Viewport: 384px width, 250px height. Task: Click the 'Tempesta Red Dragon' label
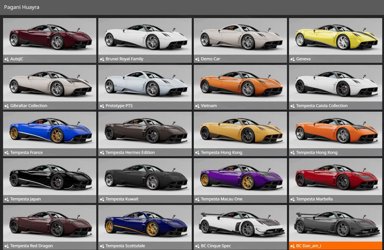32,246
